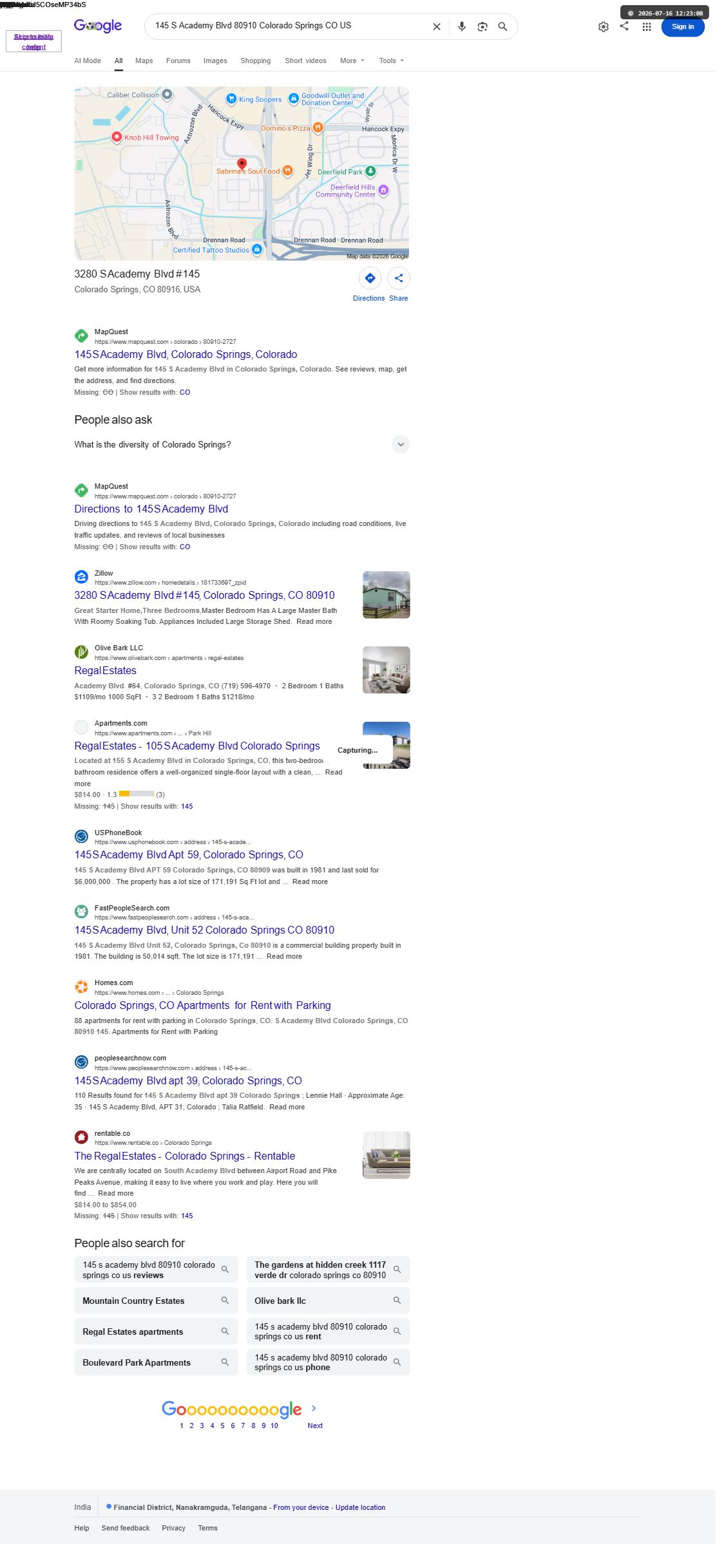The width and height of the screenshot is (724, 1544).
Task: Switch to Maps tab
Action: pos(144,61)
